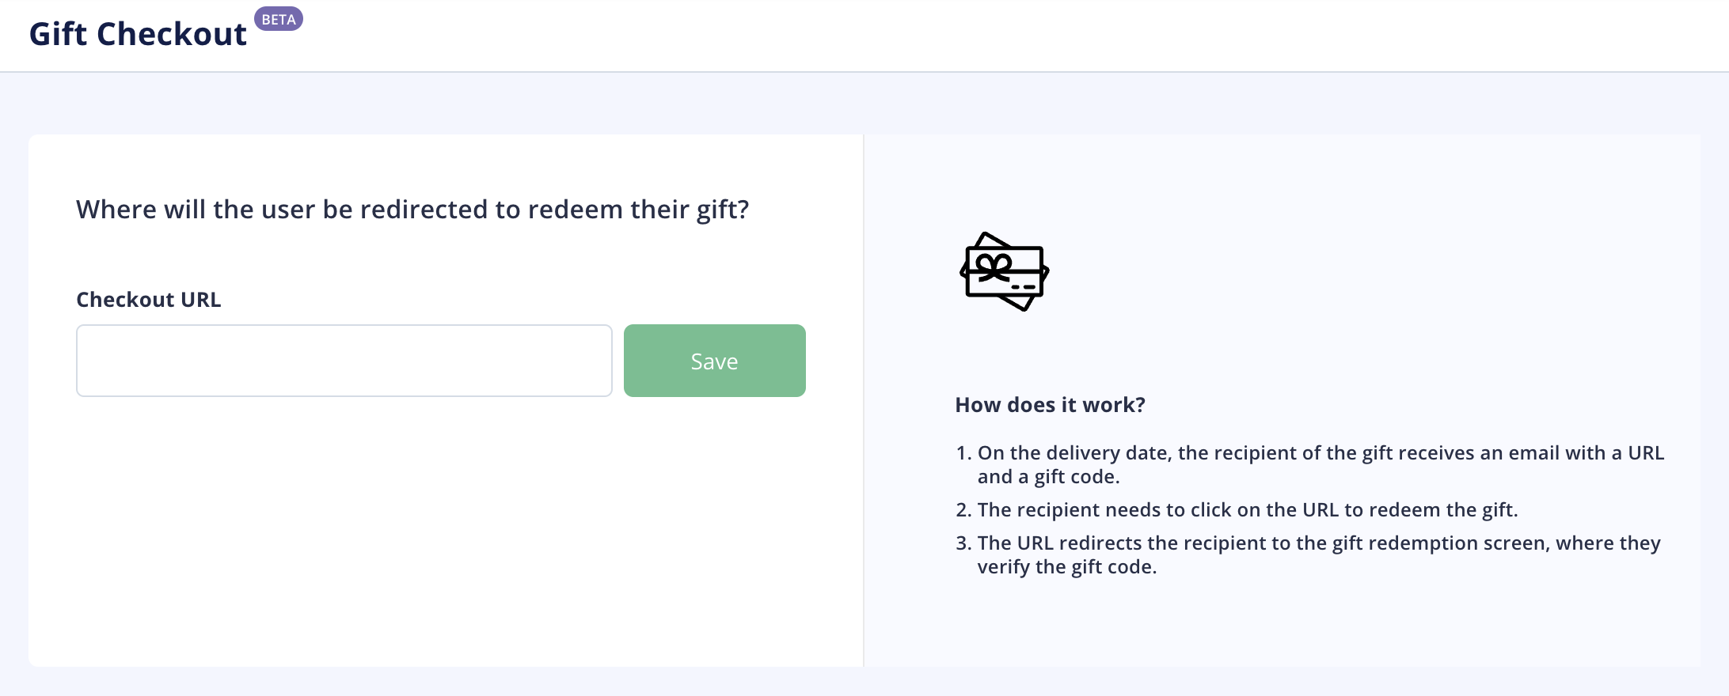
Task: Focus the Checkout URL text field
Action: pos(344,361)
